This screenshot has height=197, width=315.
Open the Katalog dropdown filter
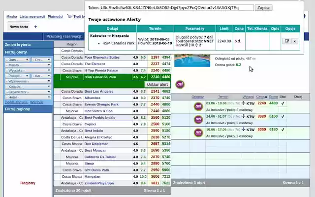[28, 87]
